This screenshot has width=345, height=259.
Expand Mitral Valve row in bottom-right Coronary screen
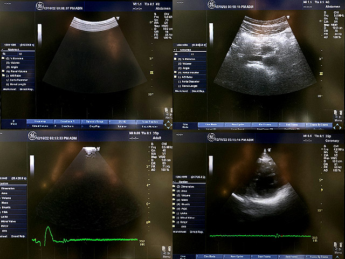click(189, 217)
